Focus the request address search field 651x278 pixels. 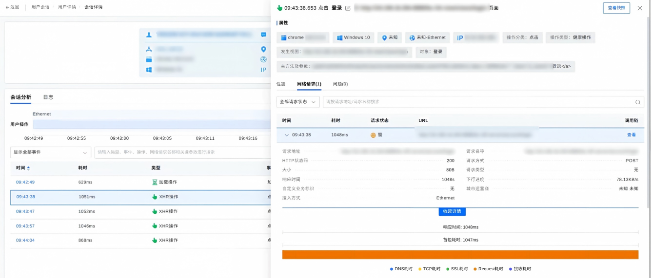[483, 102]
